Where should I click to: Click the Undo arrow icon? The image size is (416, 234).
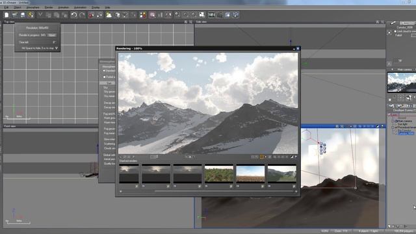click(74, 15)
